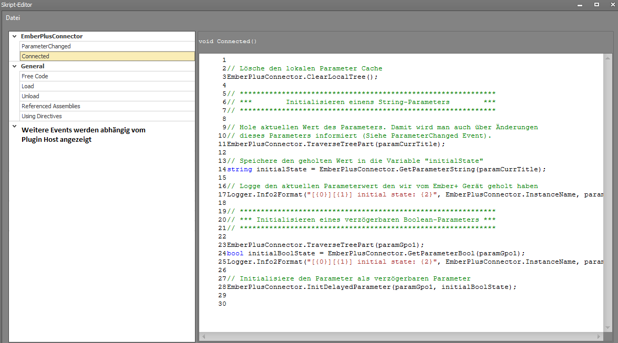Click the comment Initialisieren einens String-Parameters
This screenshot has height=343, width=618.
(x=368, y=102)
